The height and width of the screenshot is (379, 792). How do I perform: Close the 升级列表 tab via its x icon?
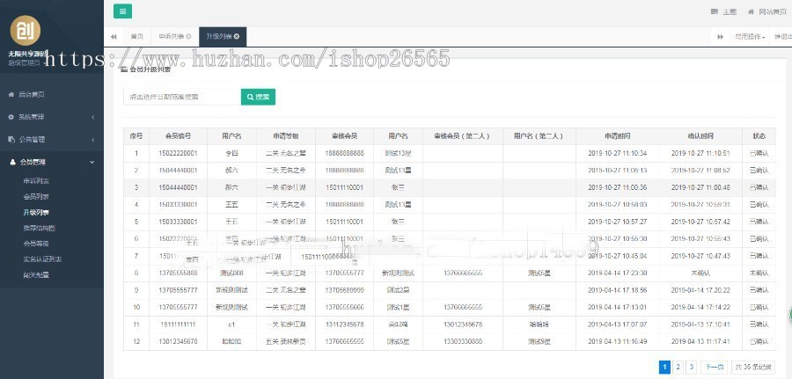237,36
